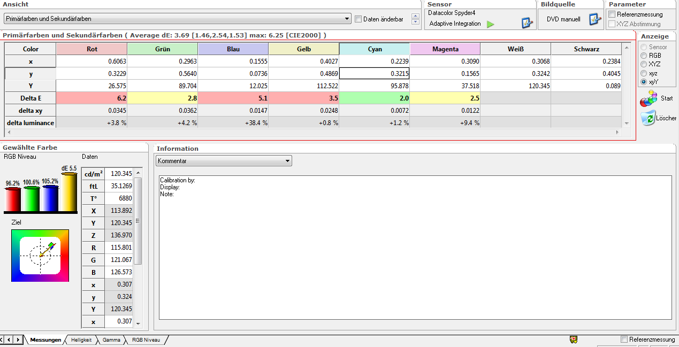The height and width of the screenshot is (347, 679).
Task: Click the Löschen recycle bin icon
Action: [x=648, y=118]
